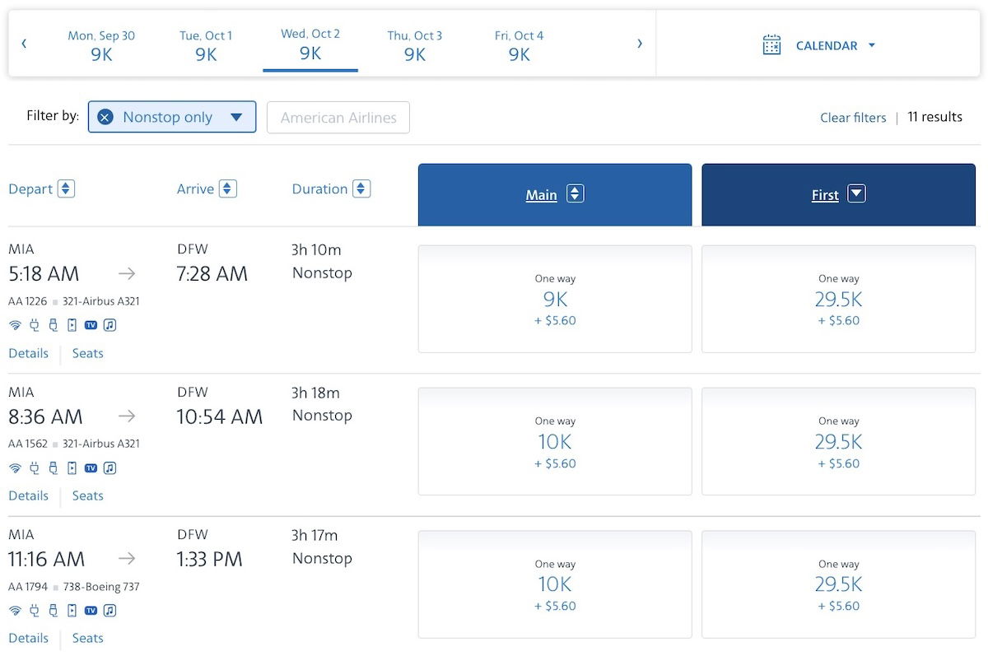Go to previous dates with left arrow
Screen dimensions: 988x656
[x=24, y=44]
